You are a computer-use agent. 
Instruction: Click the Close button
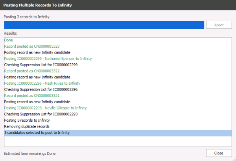219,153
